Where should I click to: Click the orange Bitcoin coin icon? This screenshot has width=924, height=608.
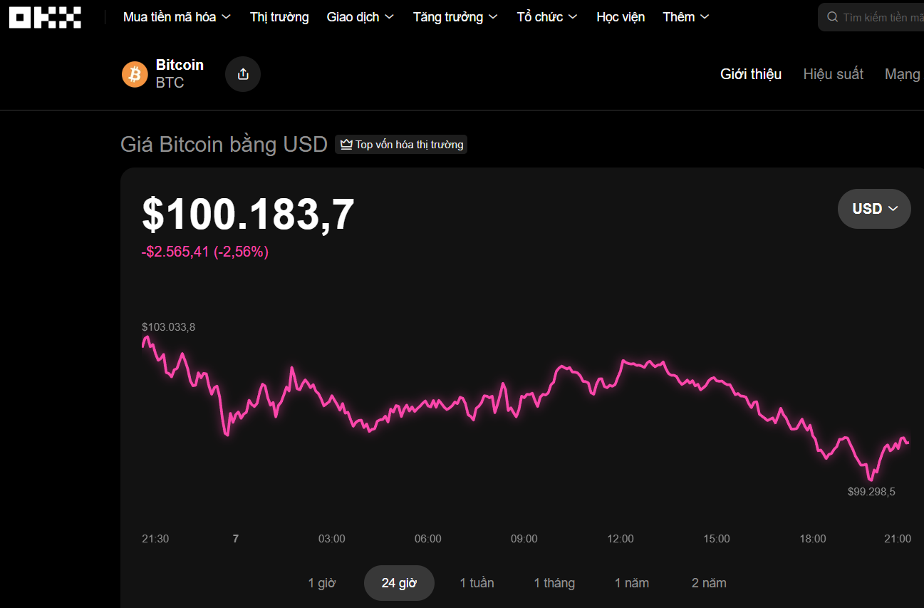coord(135,74)
